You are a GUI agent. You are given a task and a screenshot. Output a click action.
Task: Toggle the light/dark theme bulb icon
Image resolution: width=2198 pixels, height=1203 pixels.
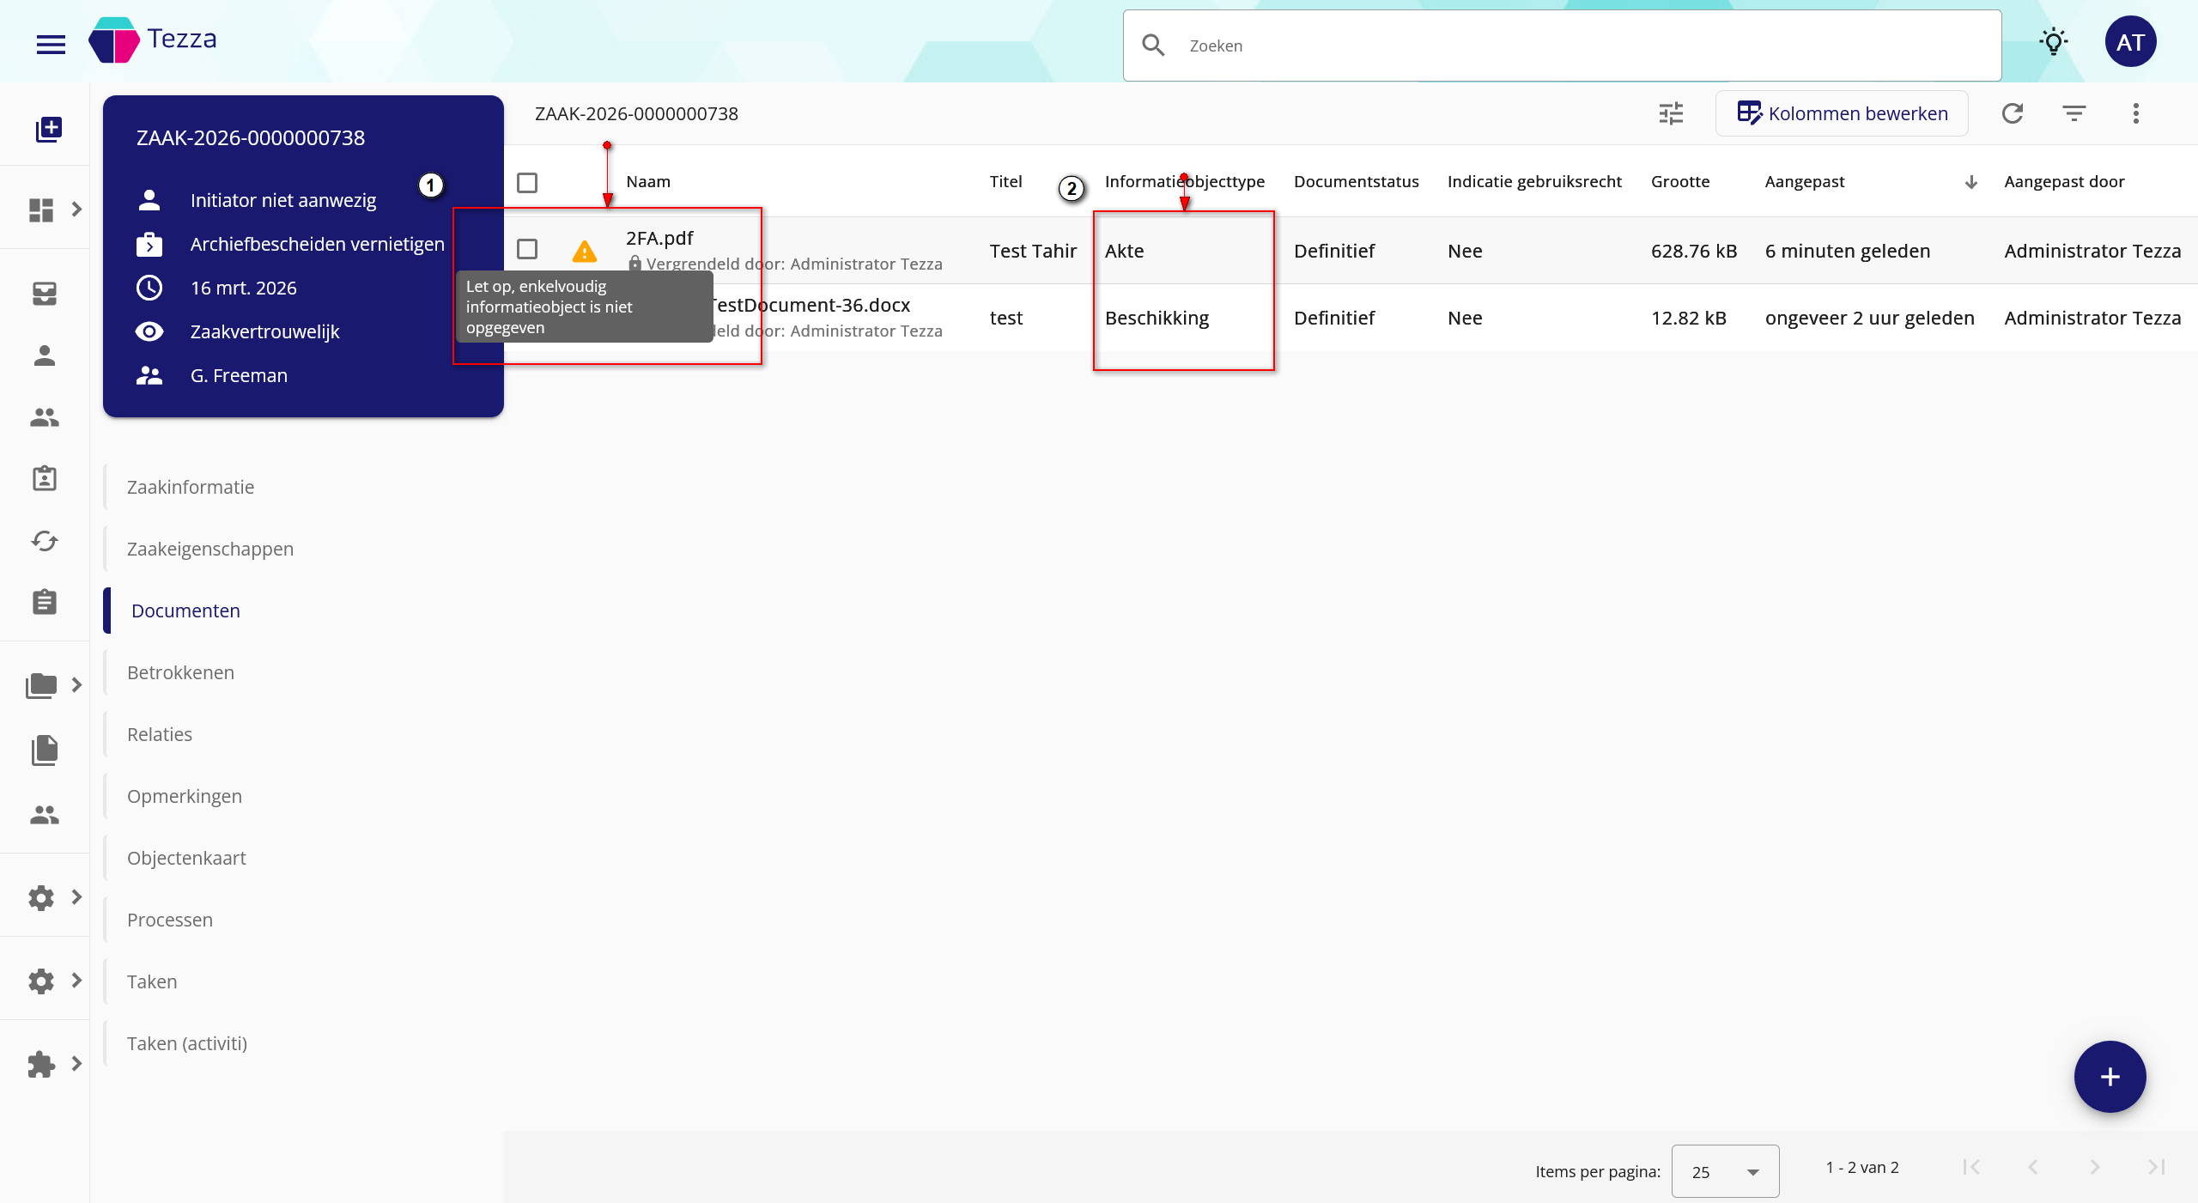[x=2054, y=42]
